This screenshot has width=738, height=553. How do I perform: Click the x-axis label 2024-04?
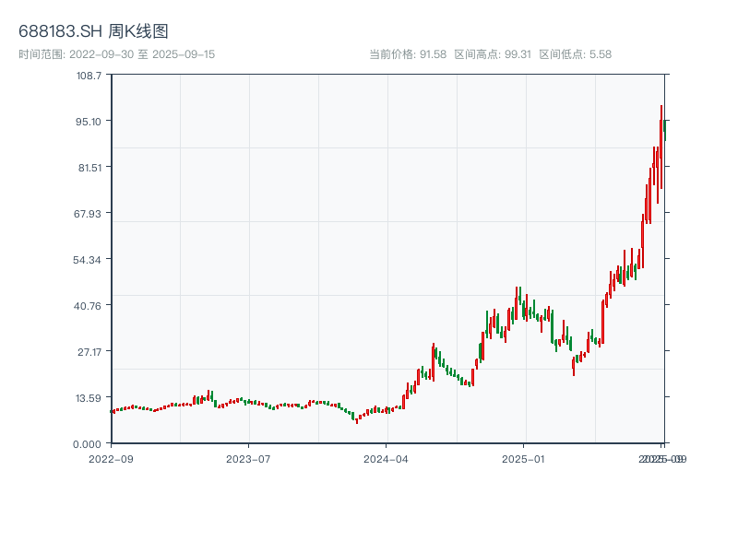click(386, 459)
